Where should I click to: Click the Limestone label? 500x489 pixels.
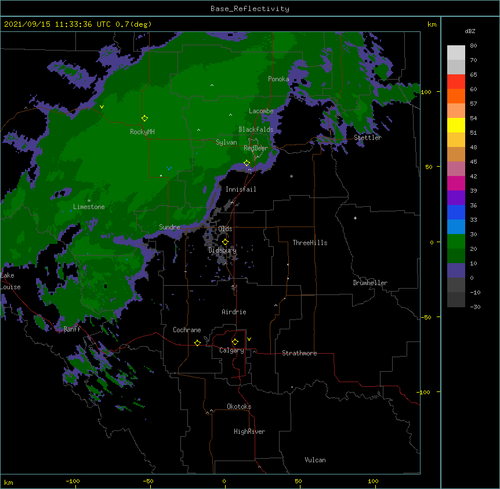click(x=89, y=207)
